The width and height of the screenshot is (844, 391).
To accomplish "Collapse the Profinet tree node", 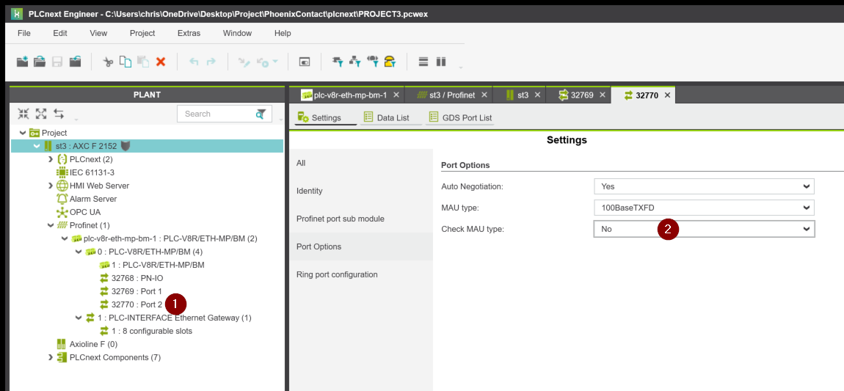I will click(51, 225).
